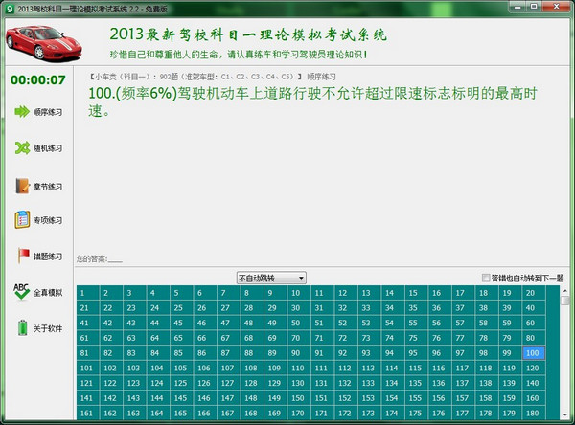Enable auto-advance on wrong answer checkbox
575x425 pixels.
coord(486,278)
